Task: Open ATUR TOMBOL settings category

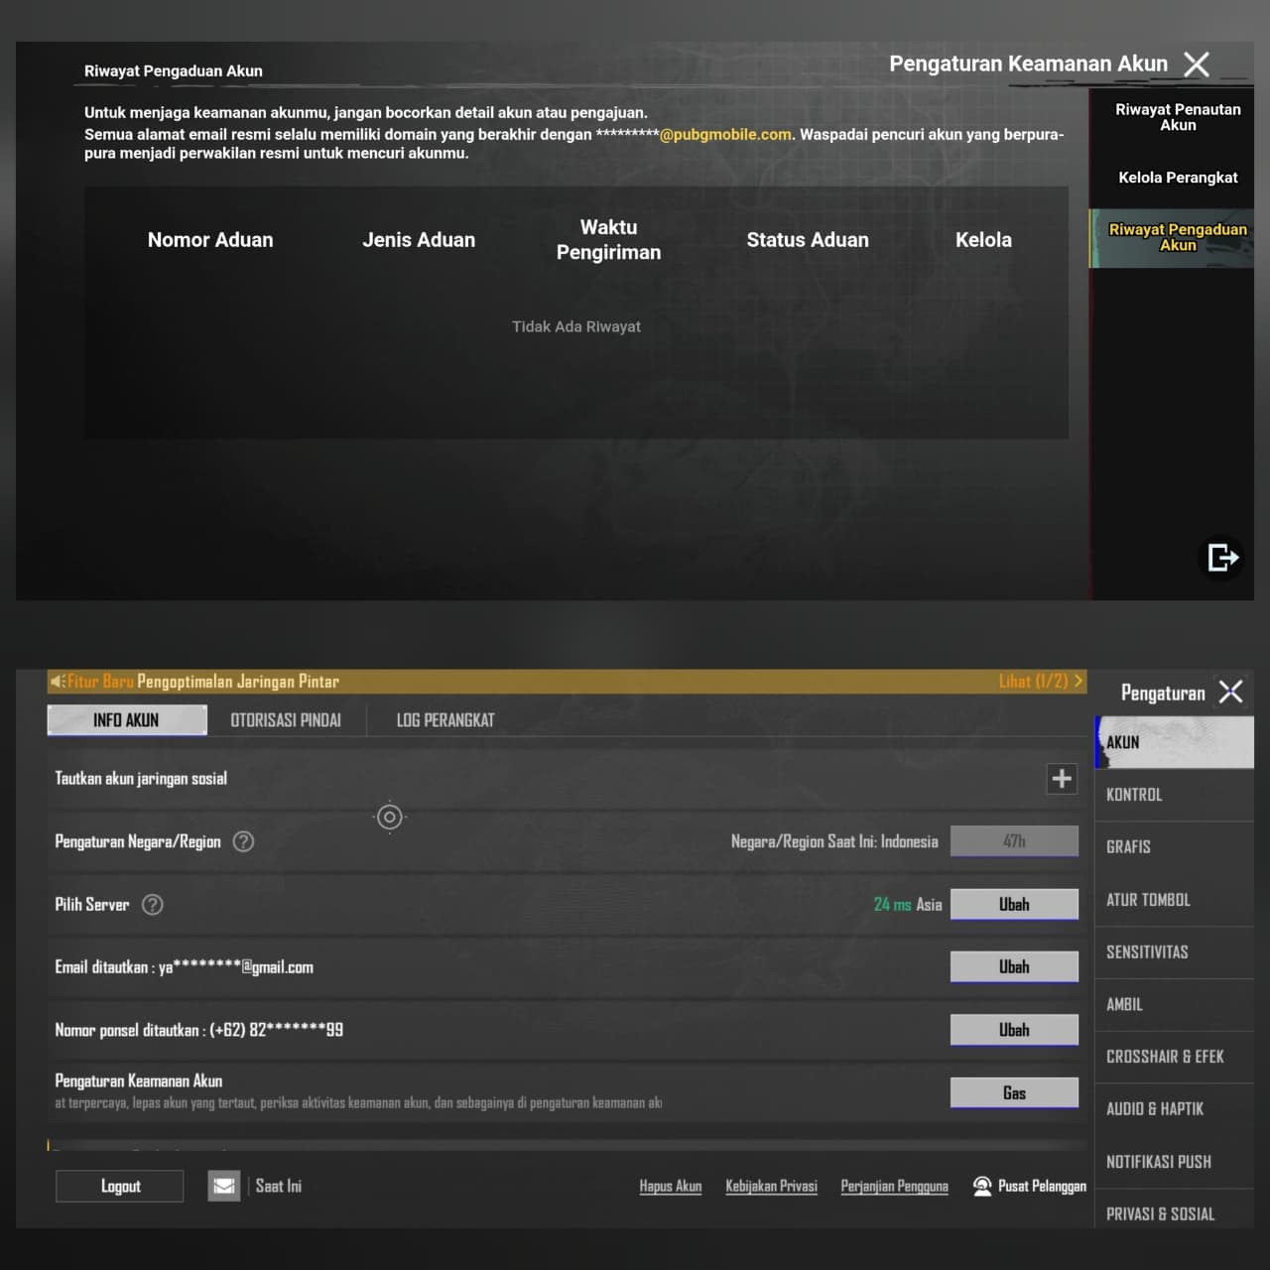Action: 1175,900
